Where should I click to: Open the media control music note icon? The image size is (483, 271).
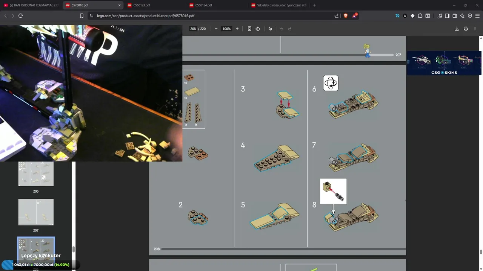click(440, 16)
